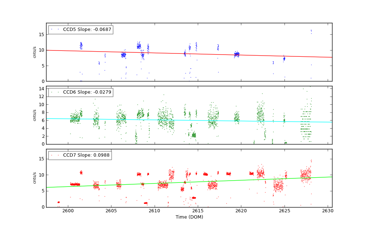Click the Time (DOM) x-axis label

pyautogui.click(x=189, y=217)
